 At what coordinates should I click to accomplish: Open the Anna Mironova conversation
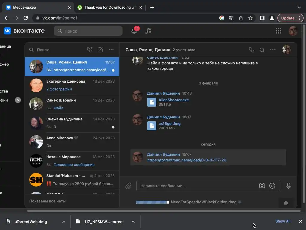click(72, 142)
